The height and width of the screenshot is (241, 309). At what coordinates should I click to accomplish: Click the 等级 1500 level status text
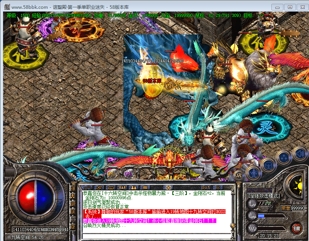18,15
